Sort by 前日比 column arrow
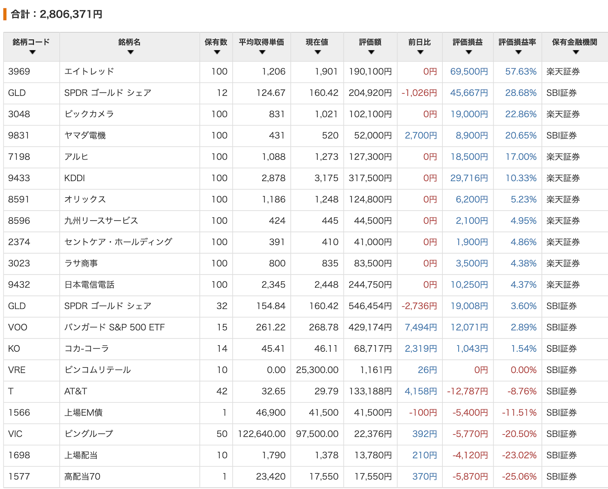Image resolution: width=608 pixels, height=489 pixels. click(x=420, y=52)
